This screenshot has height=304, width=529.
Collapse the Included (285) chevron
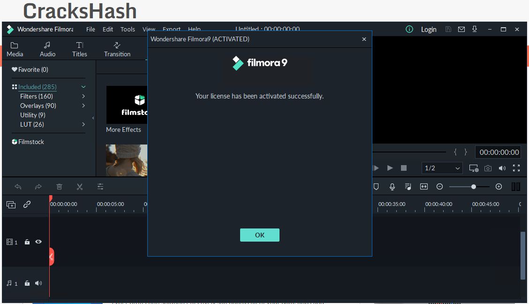coord(83,87)
